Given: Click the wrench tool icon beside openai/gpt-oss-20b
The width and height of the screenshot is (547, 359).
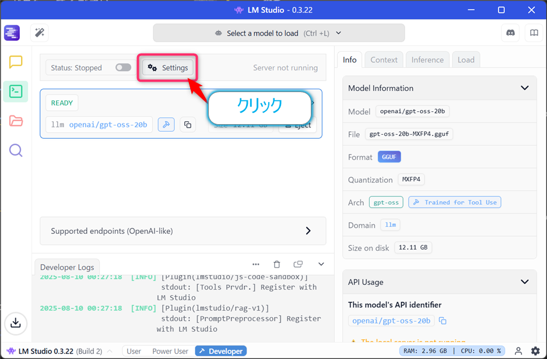Looking at the screenshot, I should click(166, 125).
